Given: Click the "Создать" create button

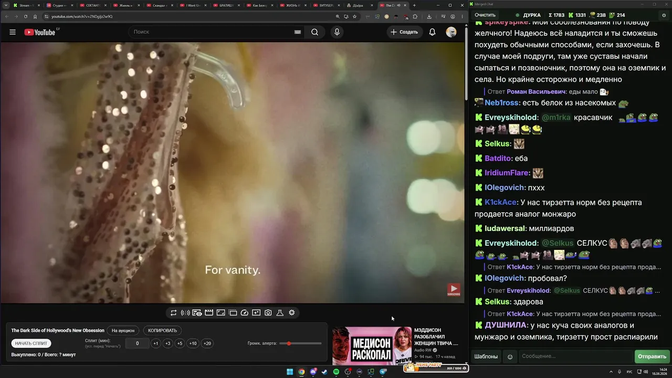Looking at the screenshot, I should (404, 32).
